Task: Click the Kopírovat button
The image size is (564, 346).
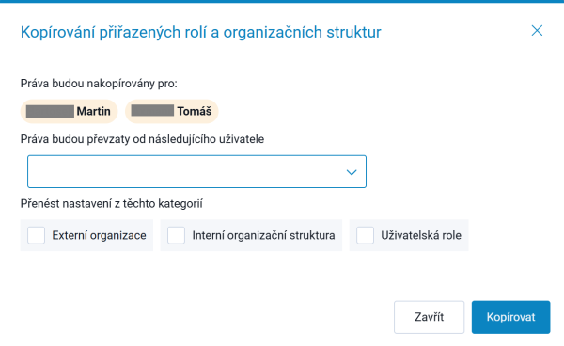Action: click(x=510, y=317)
